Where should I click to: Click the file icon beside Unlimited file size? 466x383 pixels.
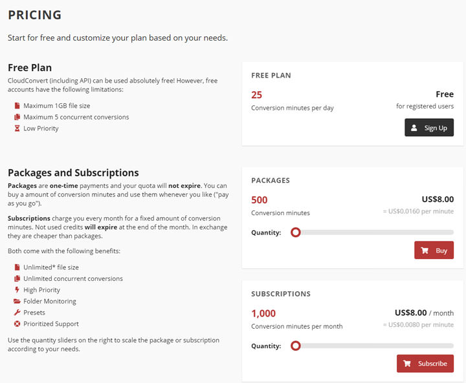[17, 267]
